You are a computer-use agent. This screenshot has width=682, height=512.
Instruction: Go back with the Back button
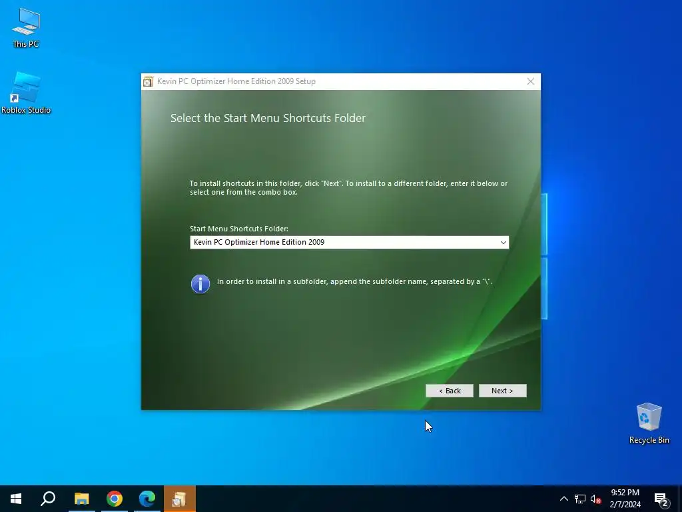450,391
